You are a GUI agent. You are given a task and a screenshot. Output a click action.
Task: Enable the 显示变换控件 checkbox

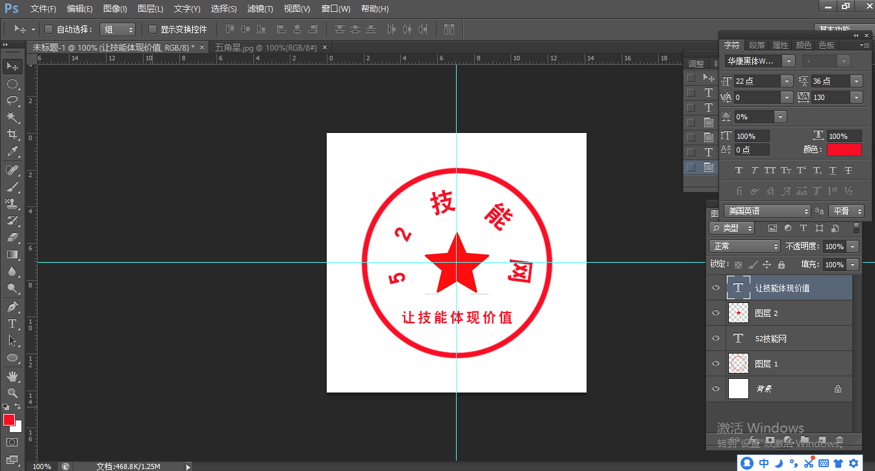pyautogui.click(x=153, y=29)
